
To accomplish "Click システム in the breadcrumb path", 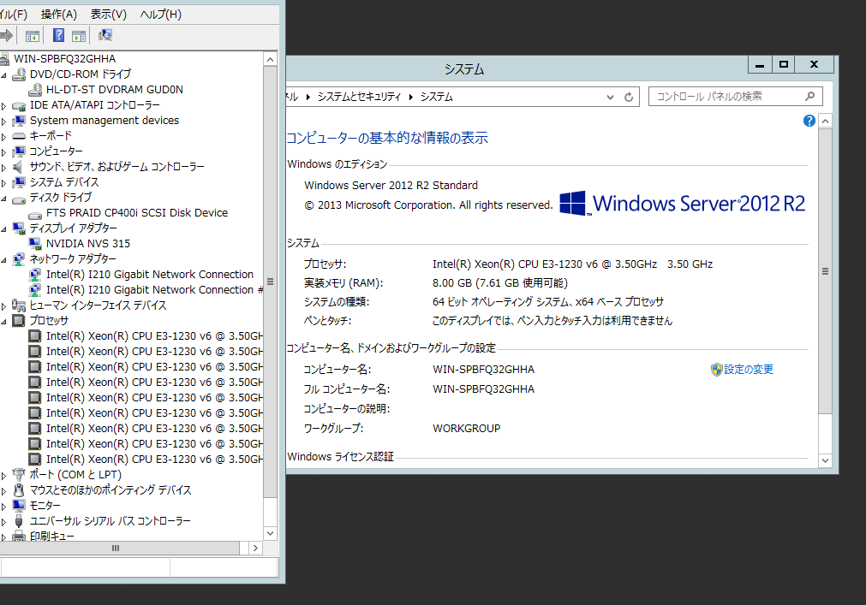I will tap(436, 97).
